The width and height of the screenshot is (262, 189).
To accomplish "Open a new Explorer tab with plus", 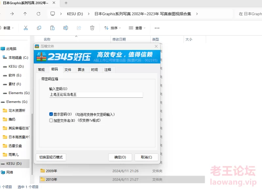I will click(66, 3).
